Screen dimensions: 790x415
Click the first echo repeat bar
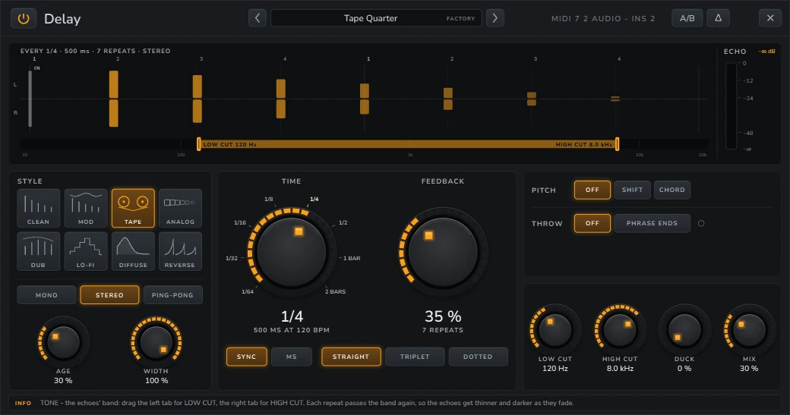pyautogui.click(x=114, y=99)
